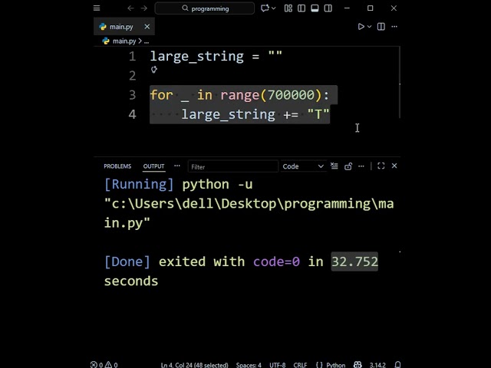Image resolution: width=491 pixels, height=368 pixels.
Task: Click the output Filter input field
Action: [x=233, y=166]
